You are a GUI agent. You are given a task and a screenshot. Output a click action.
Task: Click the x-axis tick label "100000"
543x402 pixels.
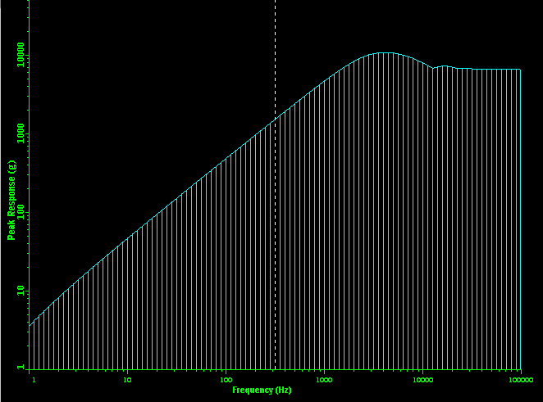(521, 380)
